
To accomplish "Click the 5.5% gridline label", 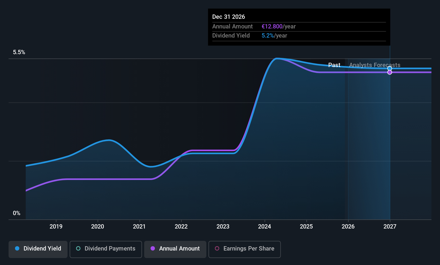I will coord(19,52).
